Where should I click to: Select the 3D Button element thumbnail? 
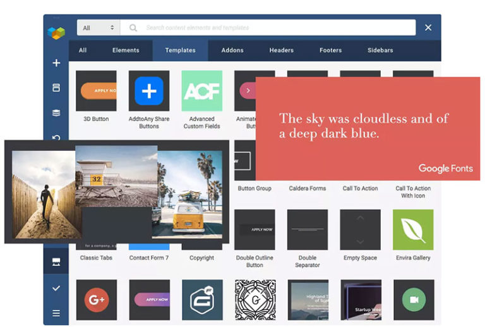tap(96, 91)
